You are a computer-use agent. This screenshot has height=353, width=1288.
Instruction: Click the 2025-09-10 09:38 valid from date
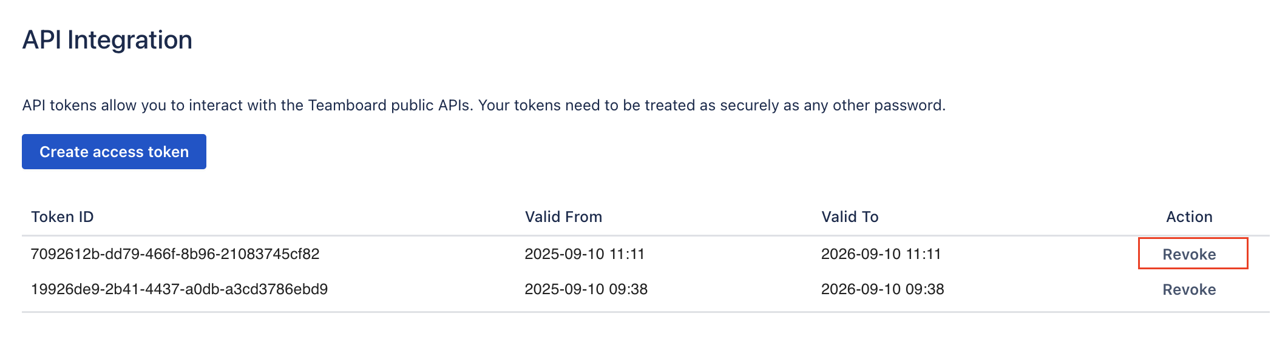point(586,289)
